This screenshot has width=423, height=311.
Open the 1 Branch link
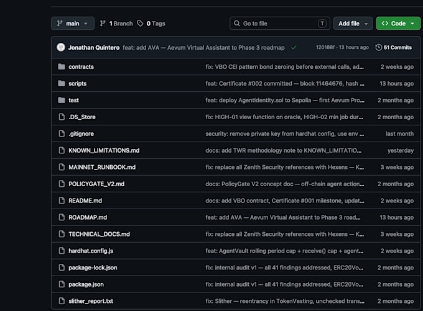point(116,24)
